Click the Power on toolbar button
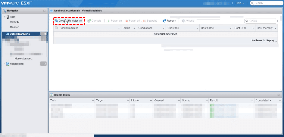This screenshot has height=137, width=284. click(x=114, y=21)
